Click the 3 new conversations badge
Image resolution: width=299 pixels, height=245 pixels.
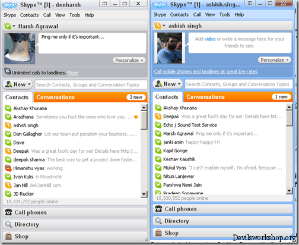pyautogui.click(x=136, y=97)
